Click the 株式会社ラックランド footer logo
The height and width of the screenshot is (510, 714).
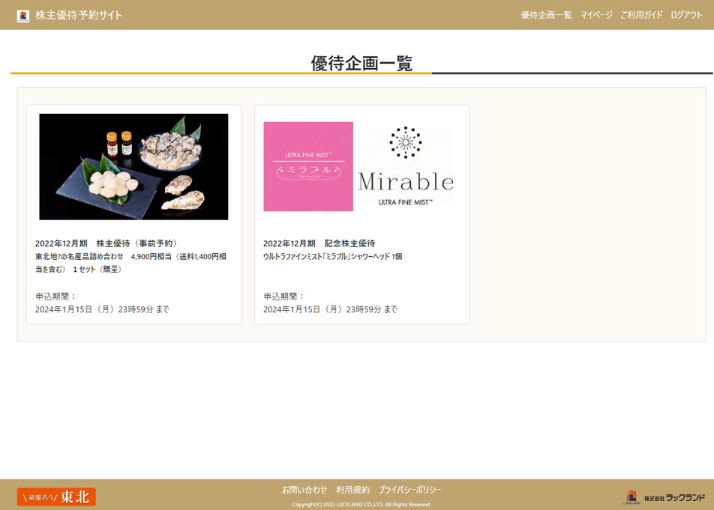(664, 497)
